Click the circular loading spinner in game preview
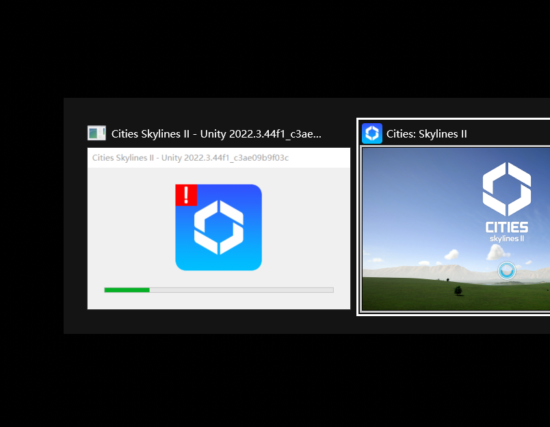 point(506,271)
